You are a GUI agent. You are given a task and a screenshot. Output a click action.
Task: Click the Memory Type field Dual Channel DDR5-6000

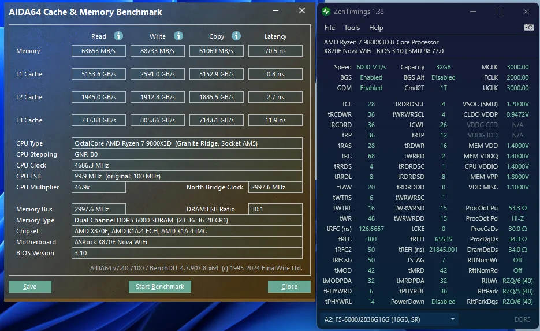(187, 220)
